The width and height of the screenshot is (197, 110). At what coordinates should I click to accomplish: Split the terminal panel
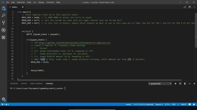point(180,83)
